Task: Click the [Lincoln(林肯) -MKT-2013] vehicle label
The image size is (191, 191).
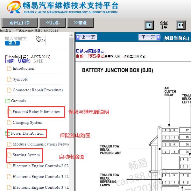Action: [28, 57]
